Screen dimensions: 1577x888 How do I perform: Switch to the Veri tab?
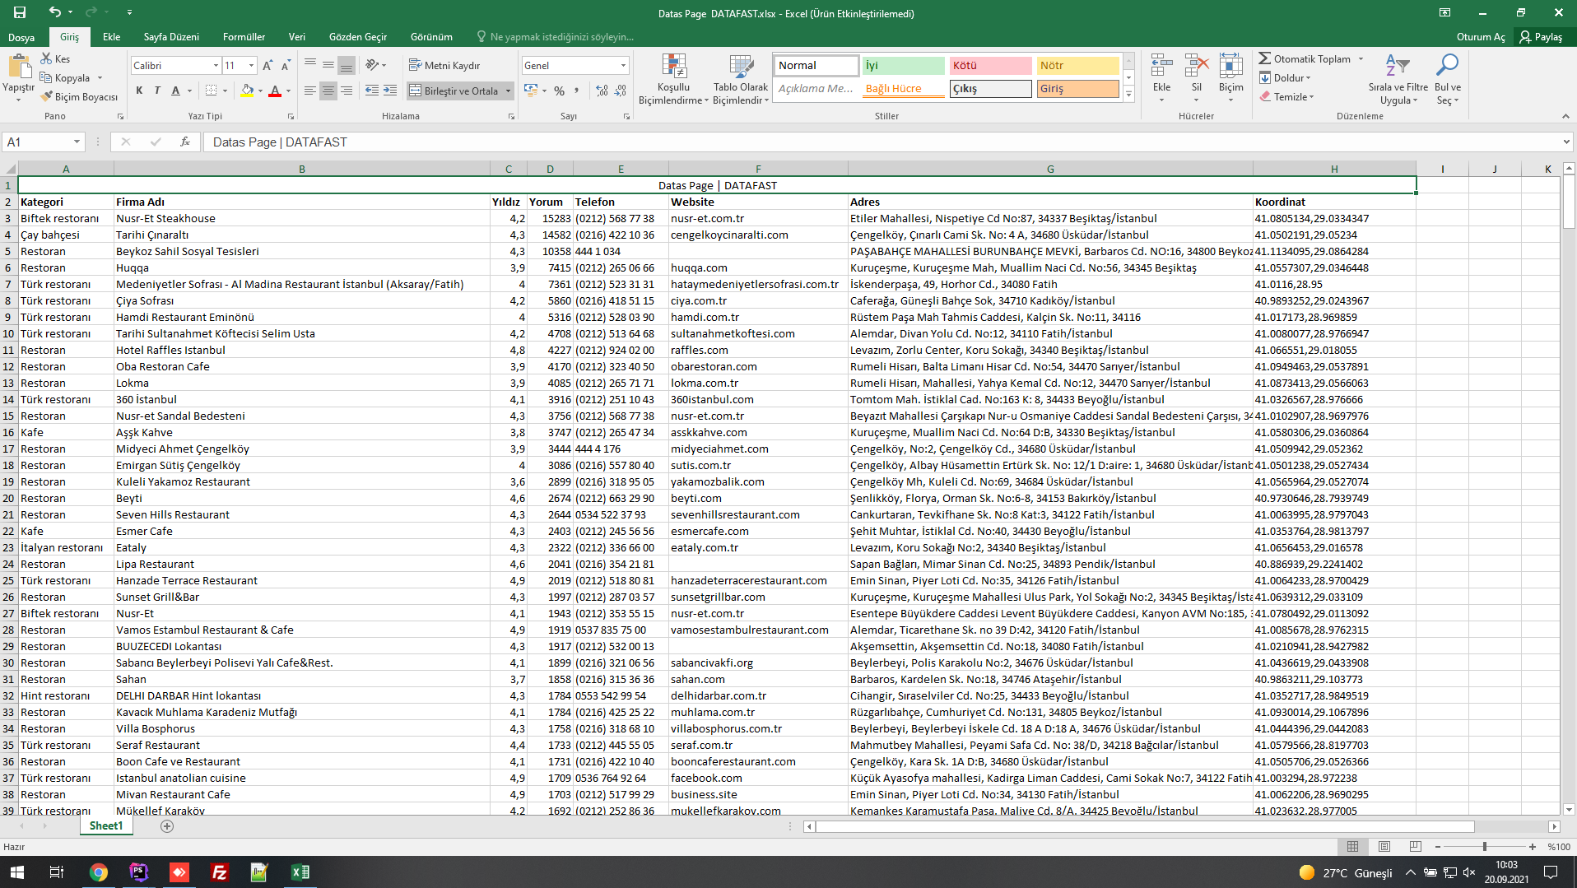tap(297, 37)
